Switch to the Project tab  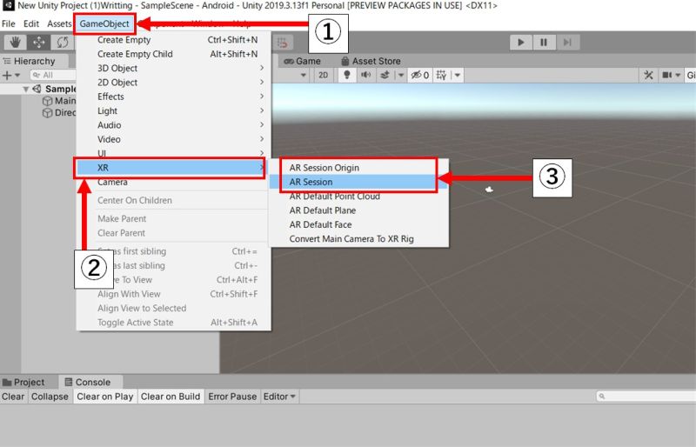[x=24, y=382]
